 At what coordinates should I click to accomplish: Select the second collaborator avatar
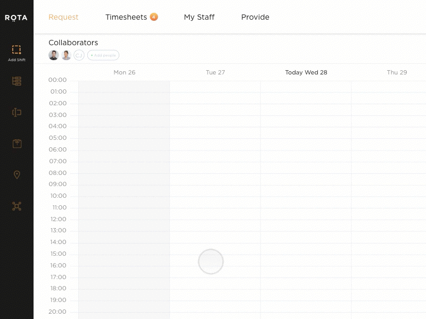point(66,55)
